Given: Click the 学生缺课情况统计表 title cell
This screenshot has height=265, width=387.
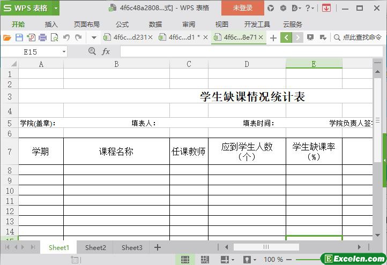Looking at the screenshot, I should tap(252, 96).
